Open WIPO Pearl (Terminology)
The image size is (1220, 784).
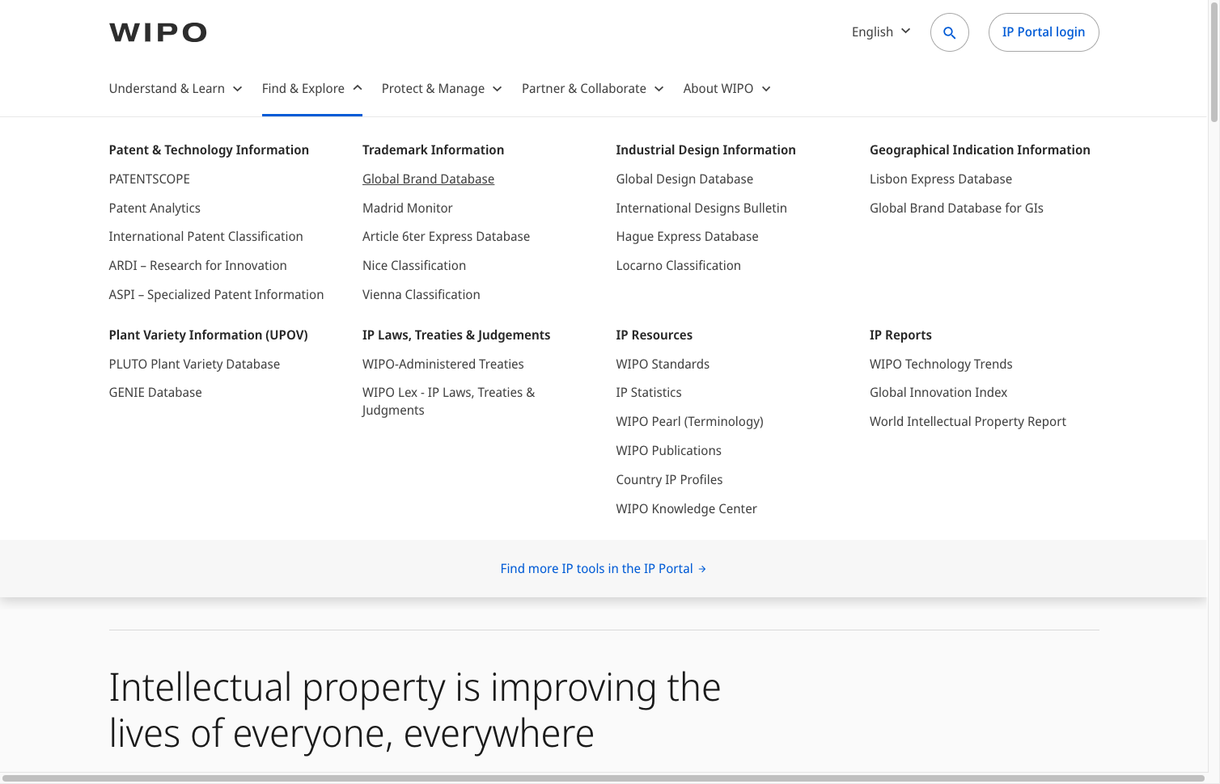pyautogui.click(x=690, y=421)
